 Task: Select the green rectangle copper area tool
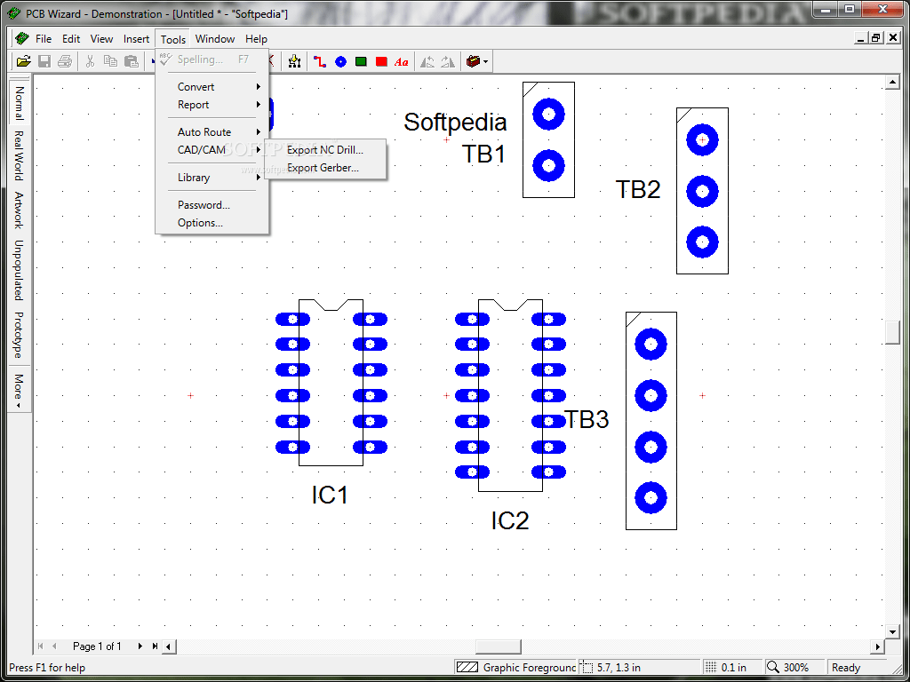click(361, 61)
